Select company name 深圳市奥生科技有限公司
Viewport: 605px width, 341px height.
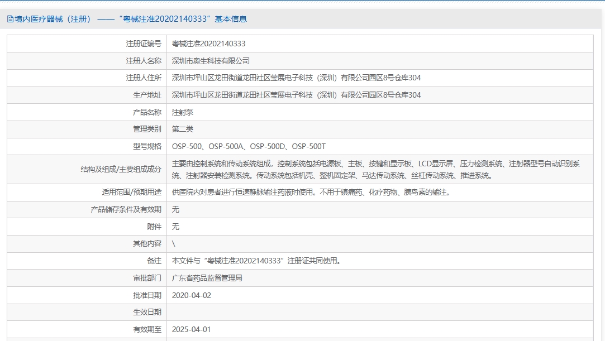pos(211,61)
